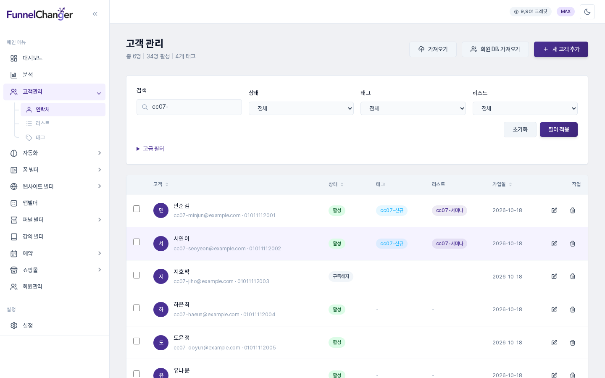Delete the 하은 최 contact
Viewport: 605px width, 378px height.
573,310
